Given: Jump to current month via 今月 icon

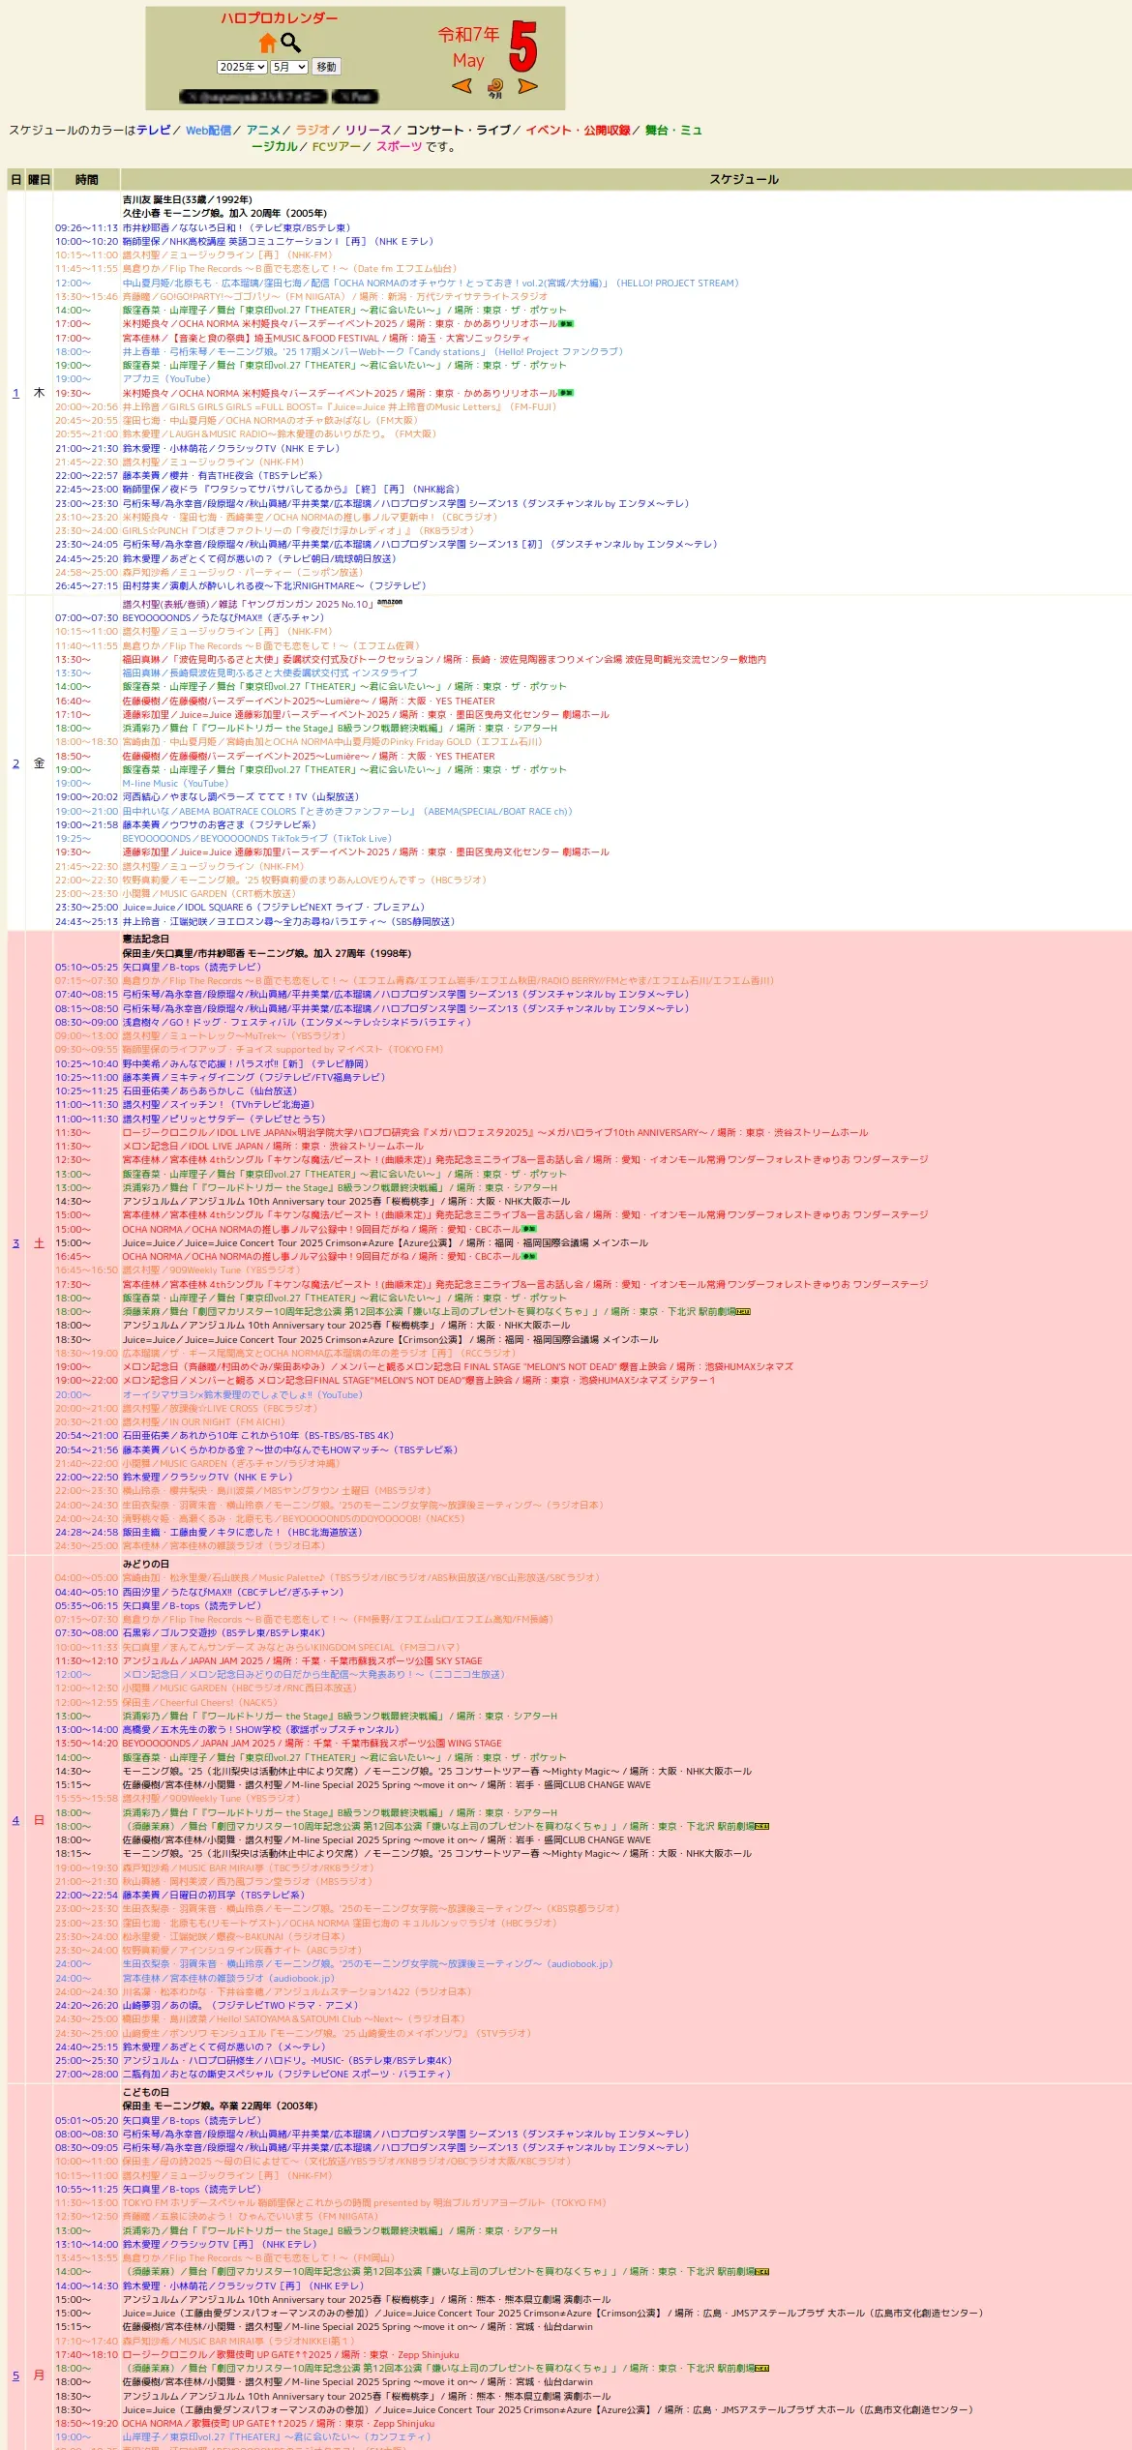Looking at the screenshot, I should (x=495, y=88).
